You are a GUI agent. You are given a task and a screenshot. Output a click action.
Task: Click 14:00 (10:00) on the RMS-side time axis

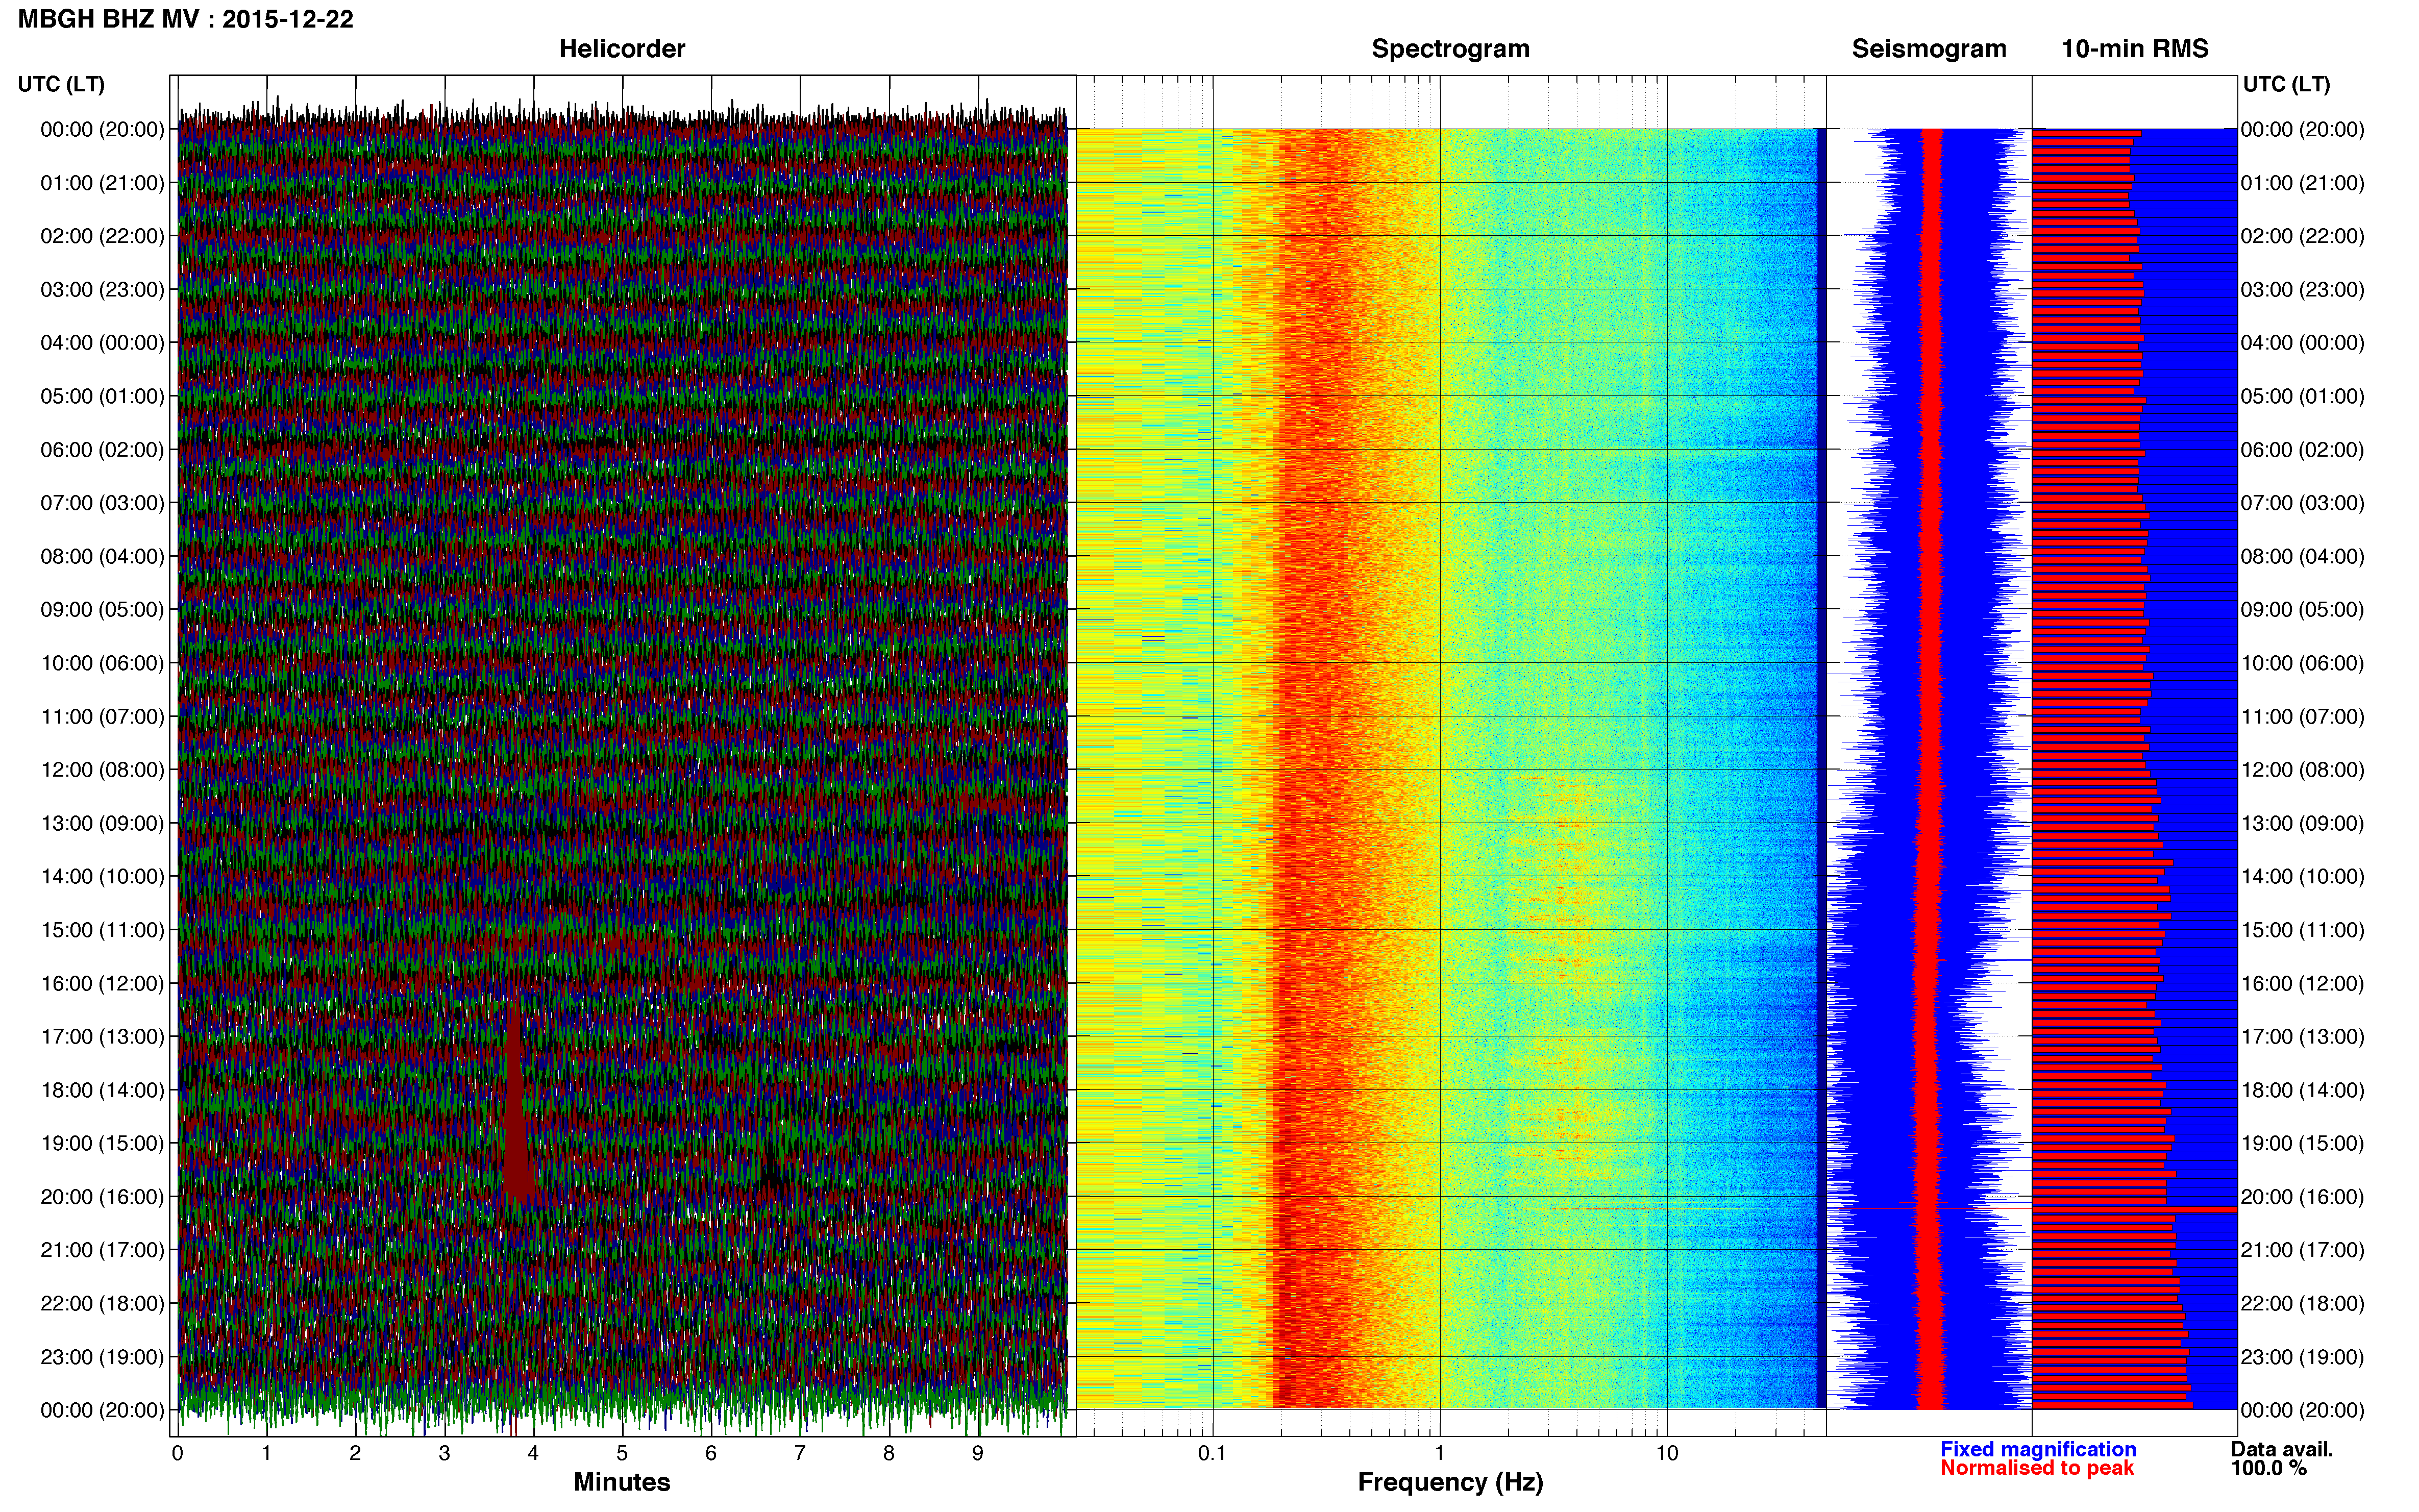[2303, 876]
